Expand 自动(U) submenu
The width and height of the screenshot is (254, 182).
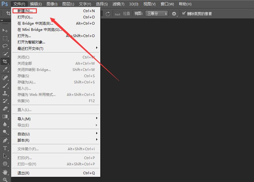coord(56,134)
